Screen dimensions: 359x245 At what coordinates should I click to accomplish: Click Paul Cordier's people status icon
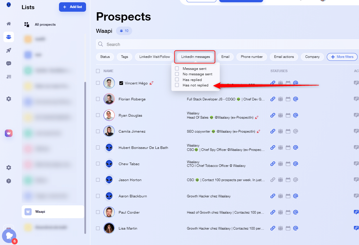(280, 212)
